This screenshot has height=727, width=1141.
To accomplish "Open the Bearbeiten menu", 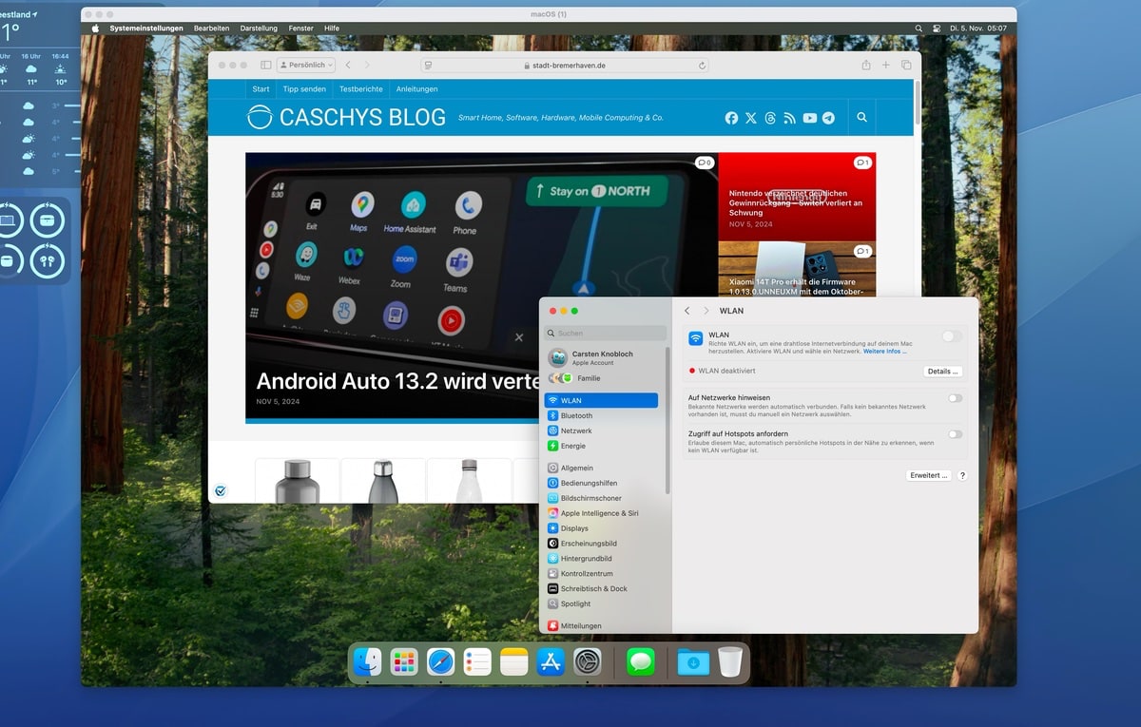I will 211,29.
